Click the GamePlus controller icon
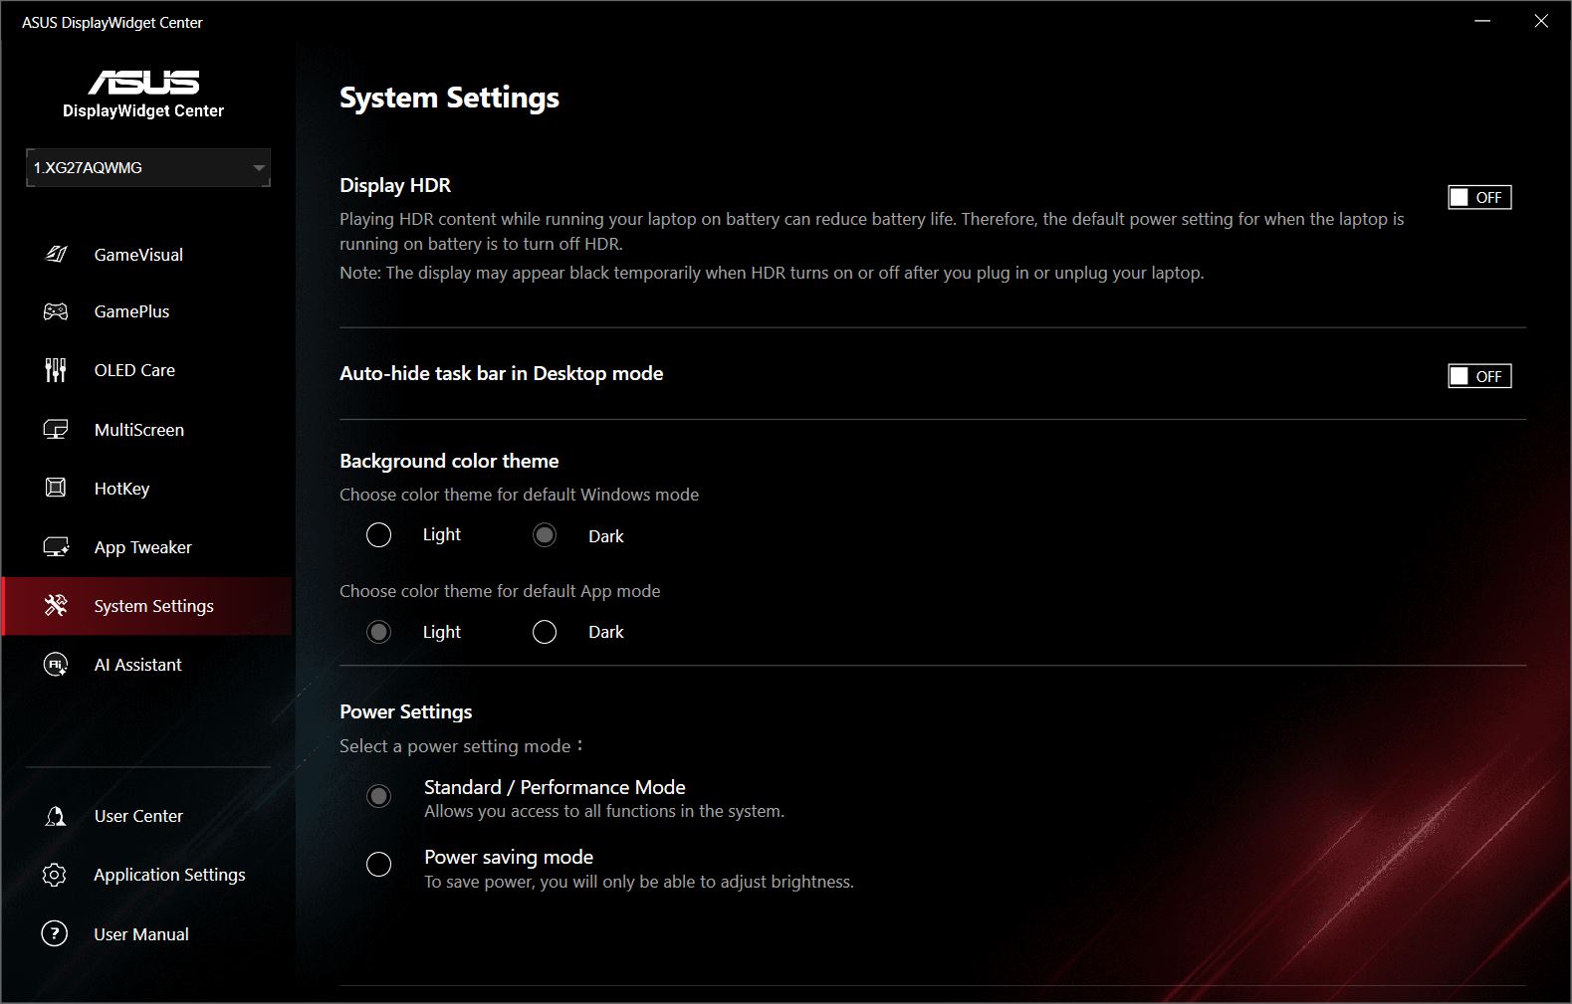 click(56, 311)
